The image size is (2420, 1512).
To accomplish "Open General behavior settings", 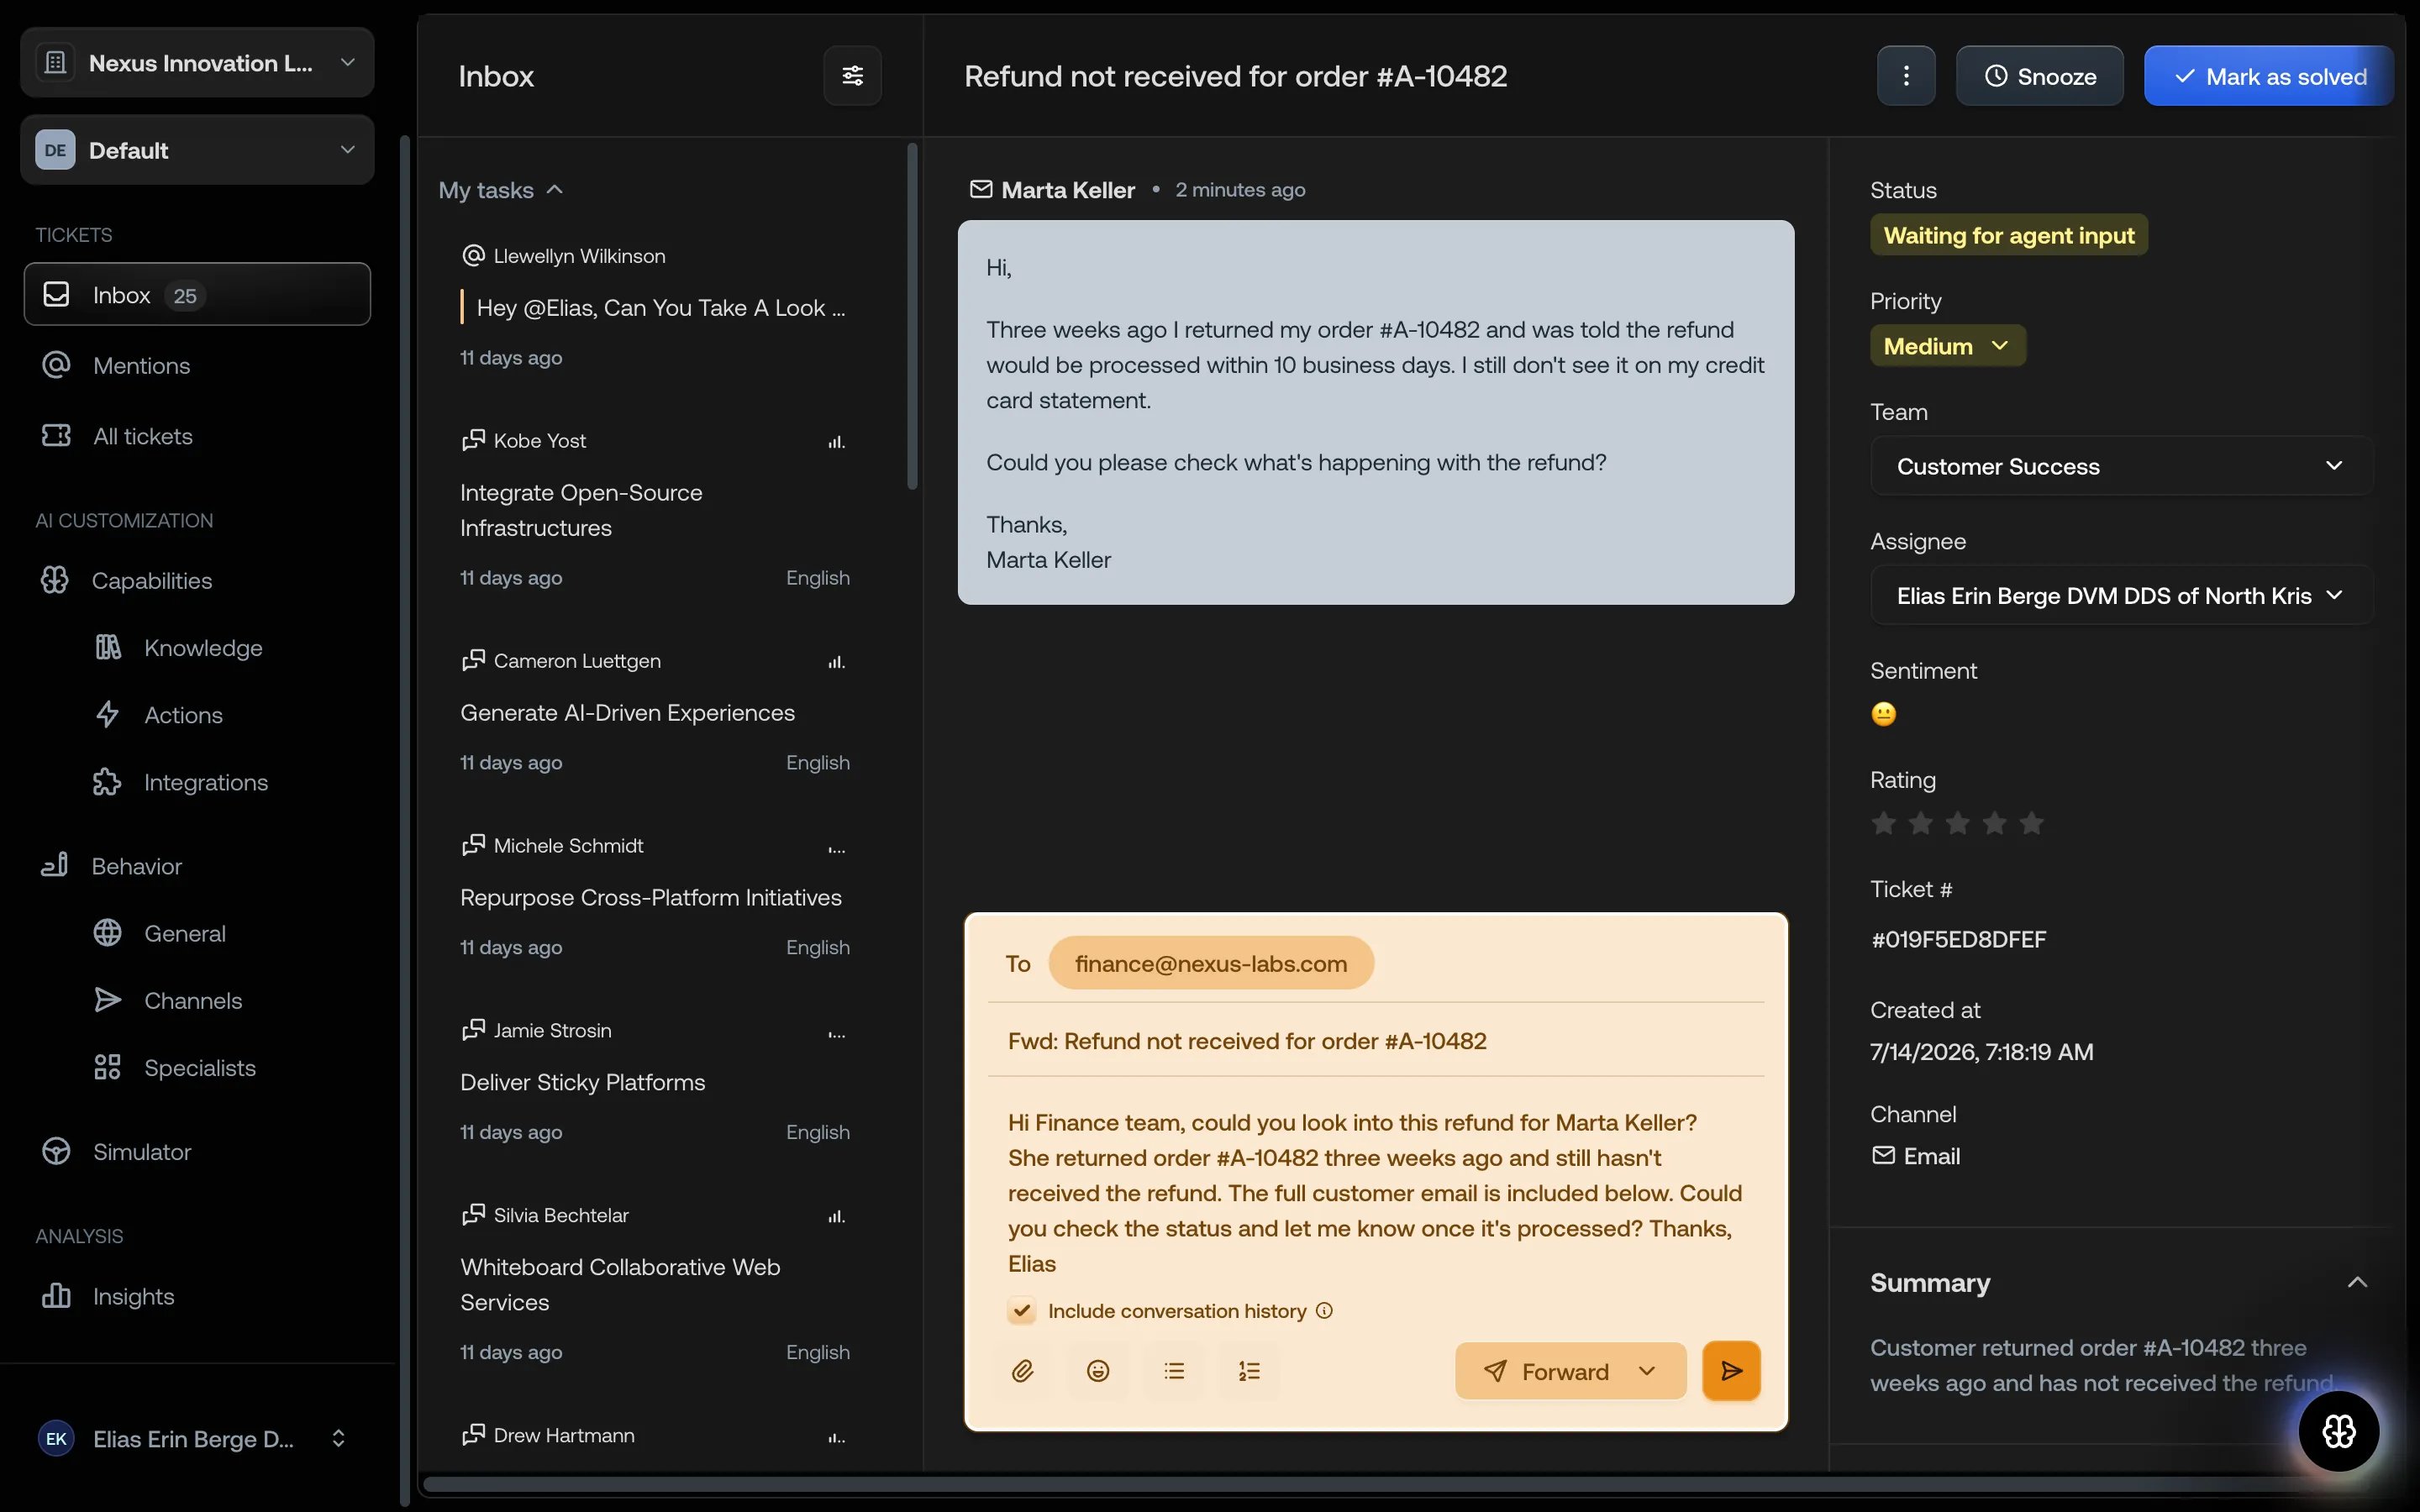I will [x=184, y=933].
